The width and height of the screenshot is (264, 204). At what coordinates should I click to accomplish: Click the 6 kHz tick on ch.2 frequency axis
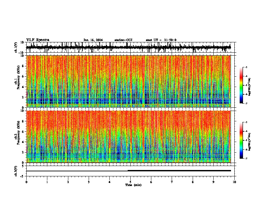pos(23,131)
